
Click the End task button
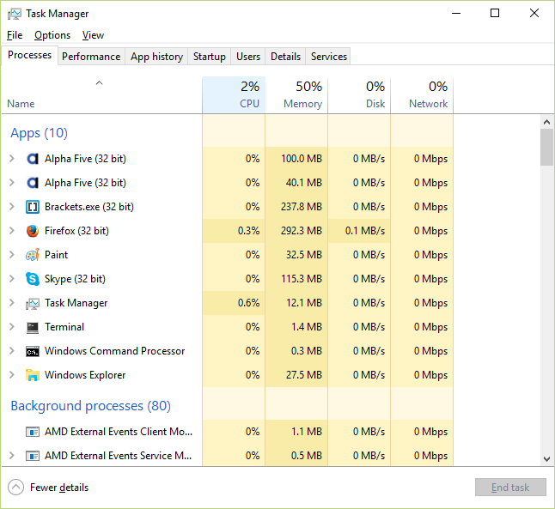[510, 488]
